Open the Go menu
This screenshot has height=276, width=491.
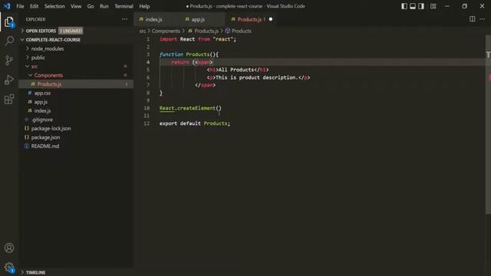(91, 6)
